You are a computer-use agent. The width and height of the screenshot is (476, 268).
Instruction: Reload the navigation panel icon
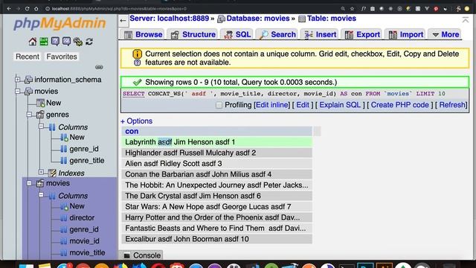click(89, 42)
